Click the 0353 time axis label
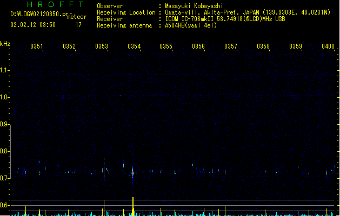Image resolution: width=340 pixels, height=216 pixels. point(102,46)
